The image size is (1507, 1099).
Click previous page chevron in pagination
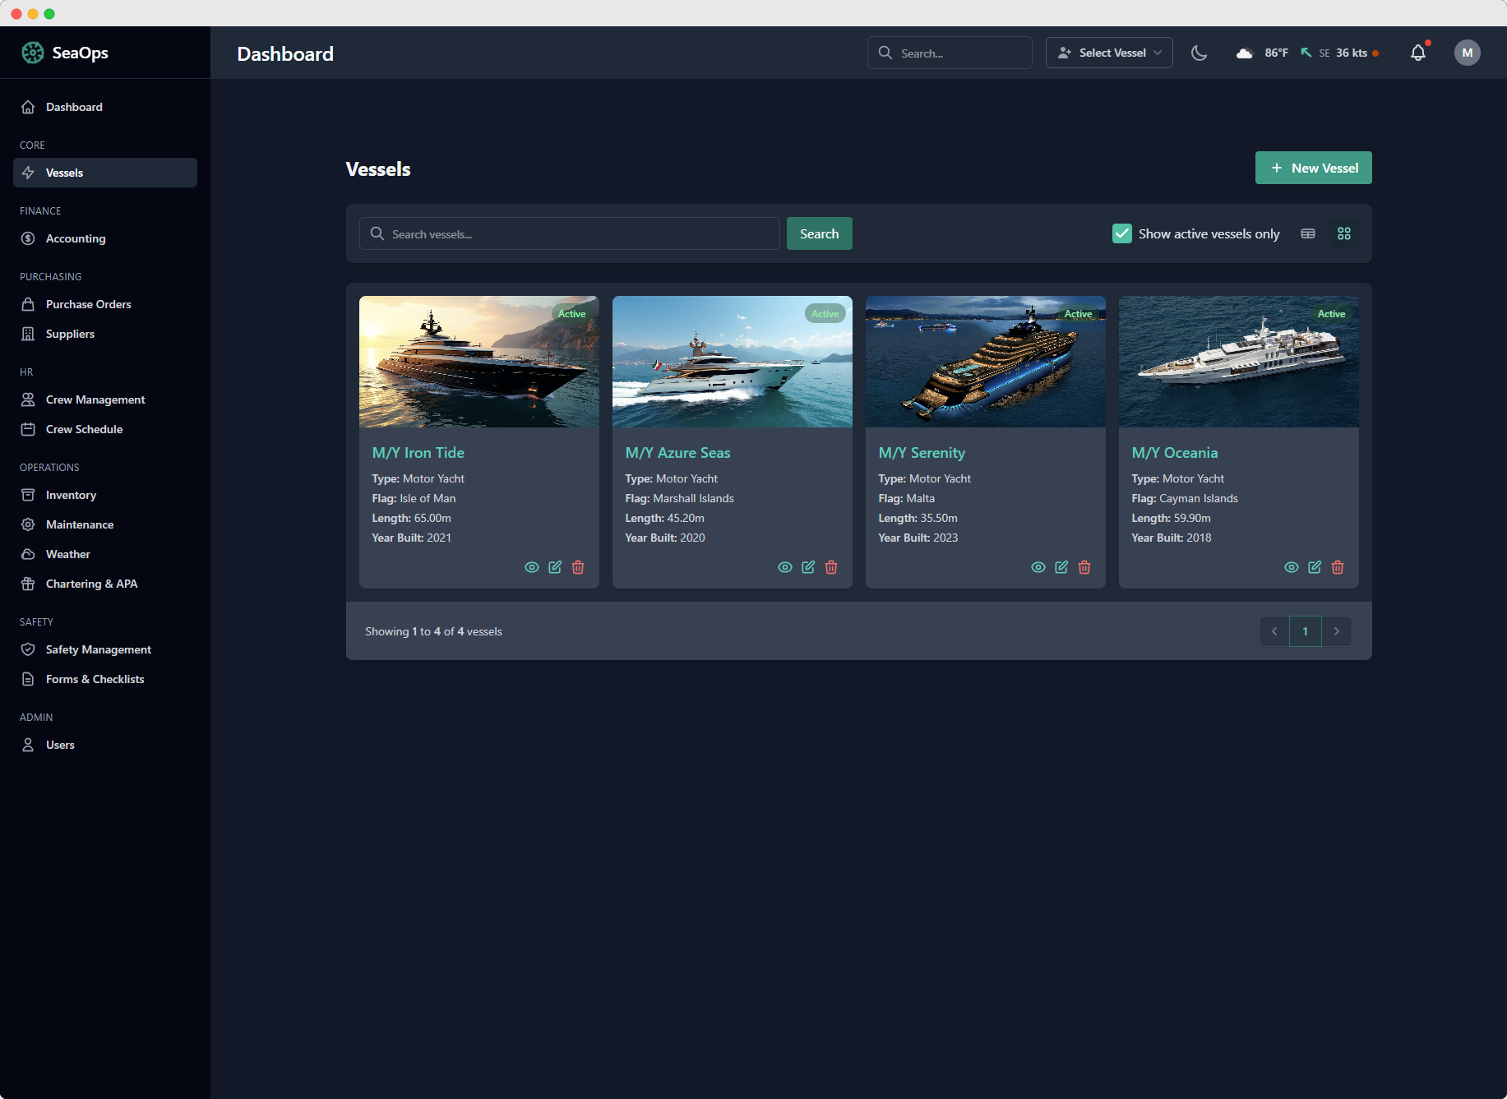pos(1274,631)
